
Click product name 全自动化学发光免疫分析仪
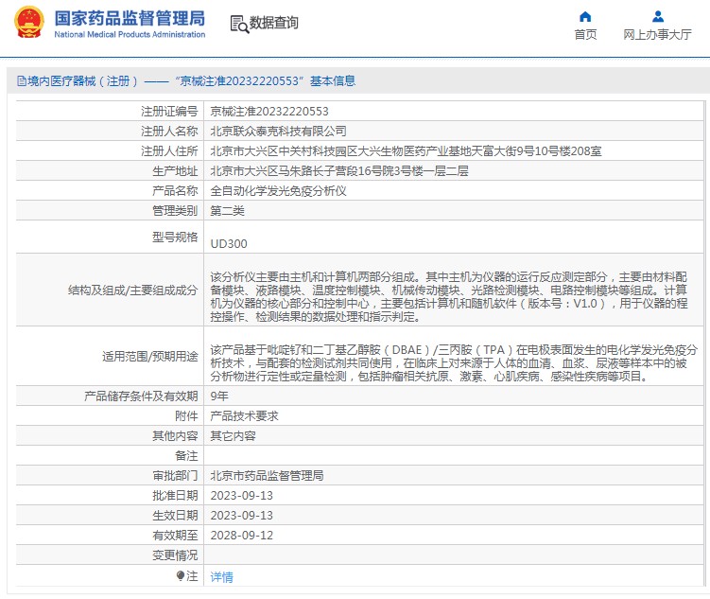(278, 190)
